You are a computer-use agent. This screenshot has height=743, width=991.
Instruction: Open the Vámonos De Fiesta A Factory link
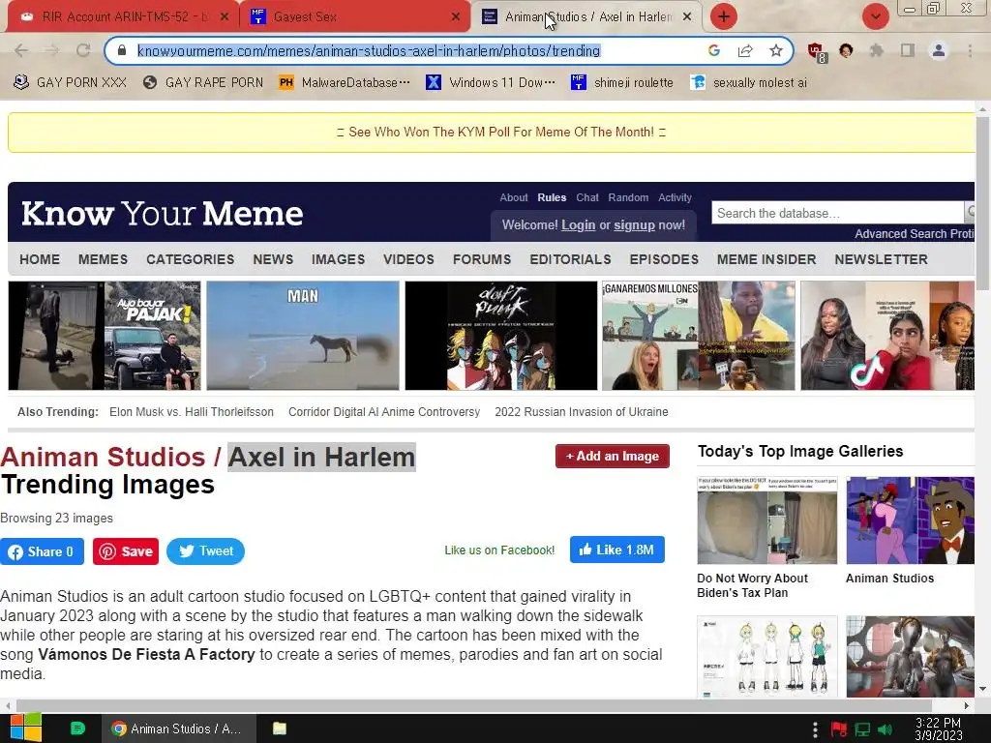[146, 655]
